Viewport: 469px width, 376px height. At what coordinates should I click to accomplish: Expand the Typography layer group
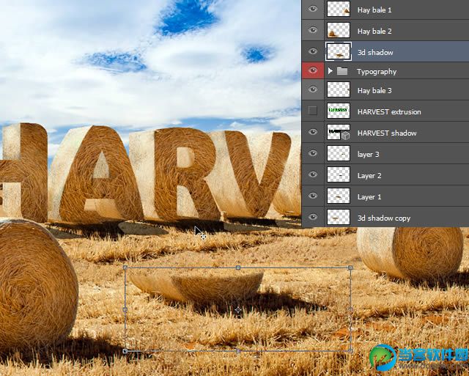330,71
